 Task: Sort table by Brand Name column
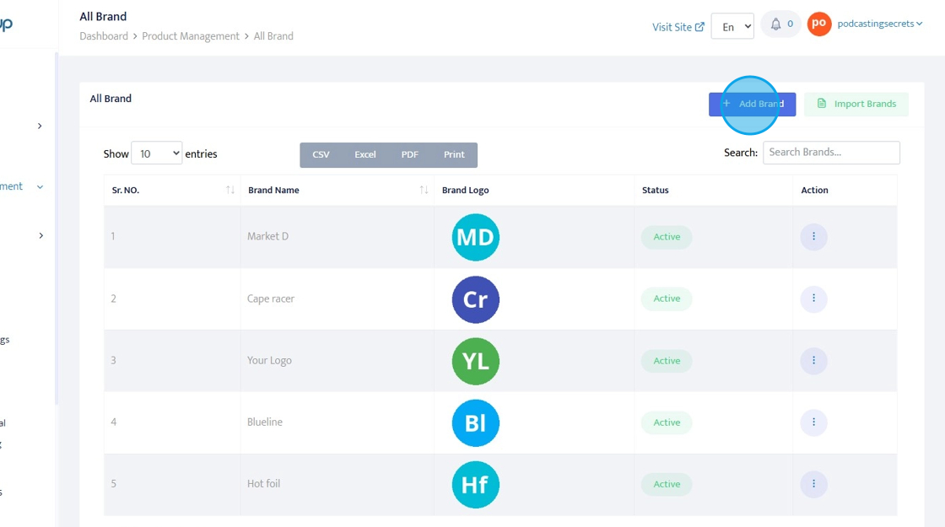(424, 191)
